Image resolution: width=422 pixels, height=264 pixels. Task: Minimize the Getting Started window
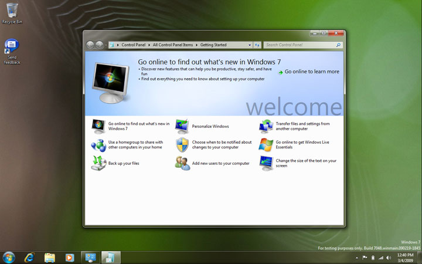tap(315, 33)
